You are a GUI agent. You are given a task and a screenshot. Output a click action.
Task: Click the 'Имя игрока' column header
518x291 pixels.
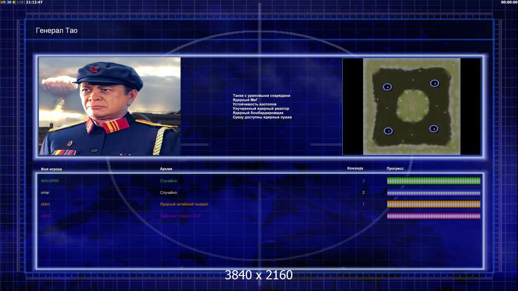click(51, 169)
